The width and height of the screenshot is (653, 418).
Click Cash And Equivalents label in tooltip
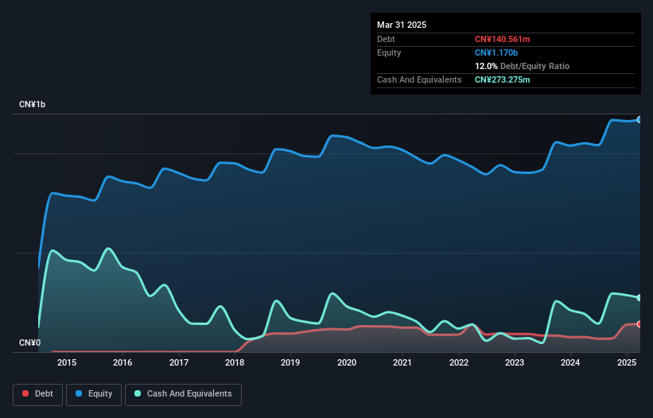pos(419,79)
